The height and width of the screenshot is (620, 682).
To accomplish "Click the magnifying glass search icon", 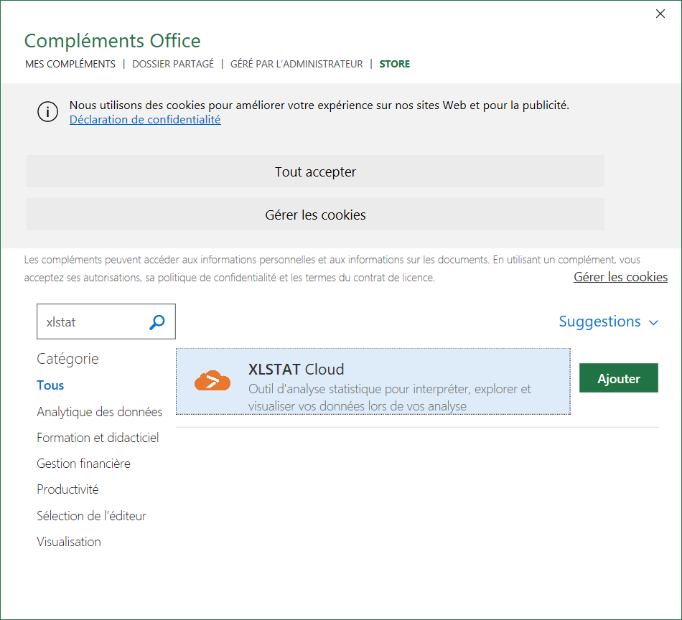I will pyautogui.click(x=157, y=322).
